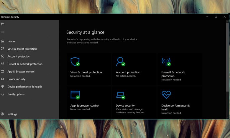230x138 pixels.
Task: Click 'View status and manage hardware security features'
Action: click(x=130, y=111)
